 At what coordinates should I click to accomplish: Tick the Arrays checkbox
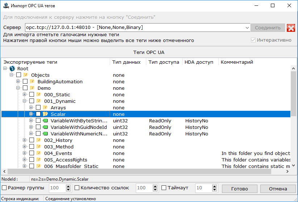tap(38, 108)
